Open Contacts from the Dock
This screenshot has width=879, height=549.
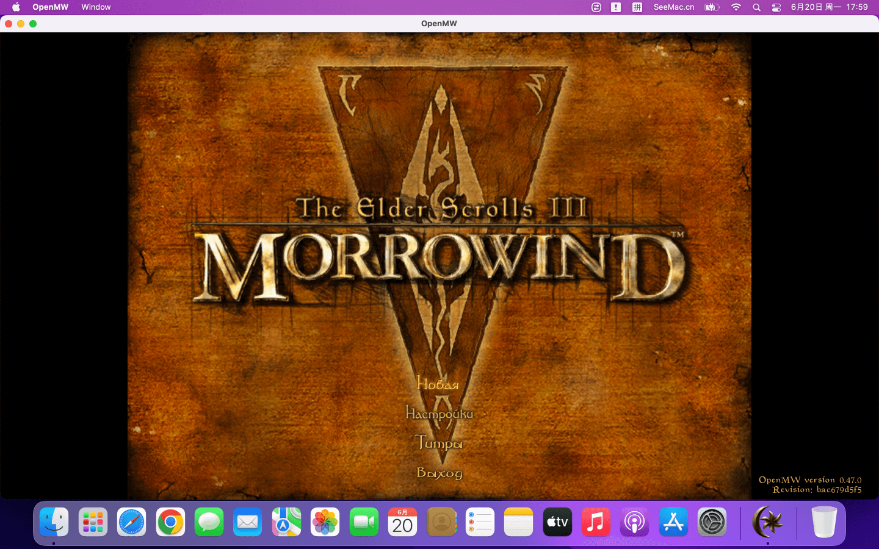pos(441,522)
